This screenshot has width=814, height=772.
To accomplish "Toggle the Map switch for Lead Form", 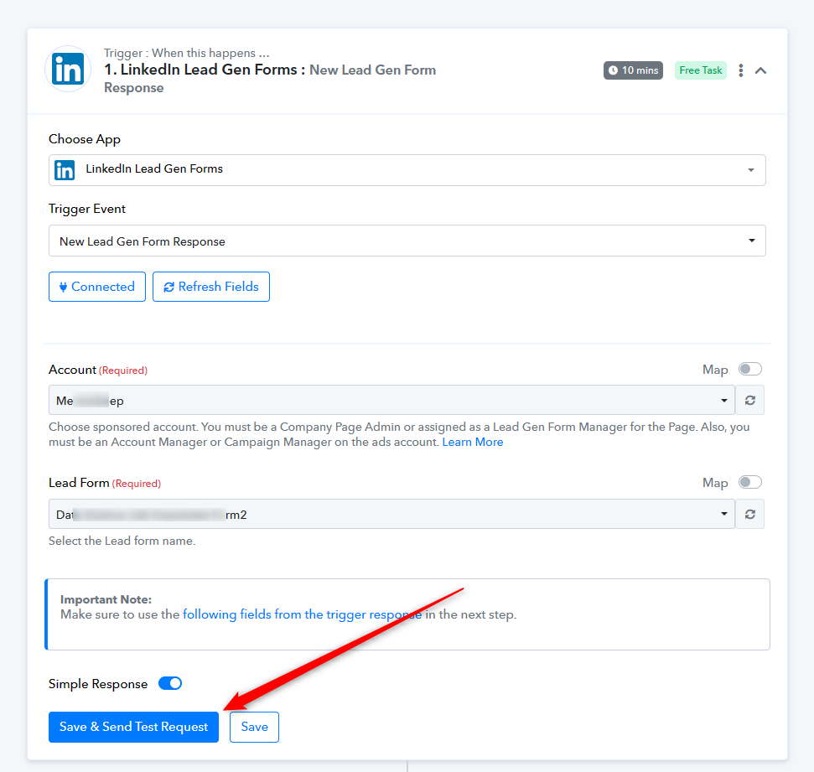I will pos(750,482).
